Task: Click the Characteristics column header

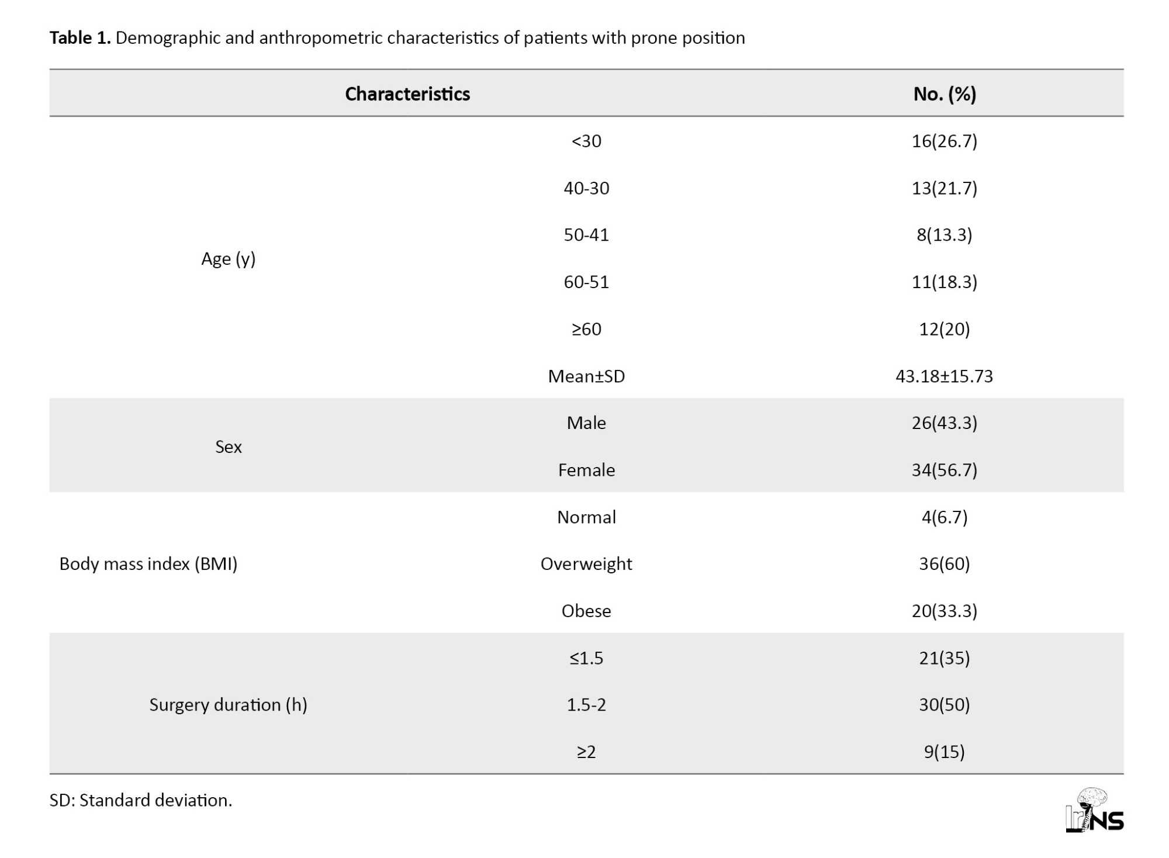Action: pyautogui.click(x=407, y=94)
